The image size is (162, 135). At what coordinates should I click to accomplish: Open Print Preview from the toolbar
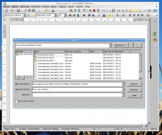(x=33, y=10)
